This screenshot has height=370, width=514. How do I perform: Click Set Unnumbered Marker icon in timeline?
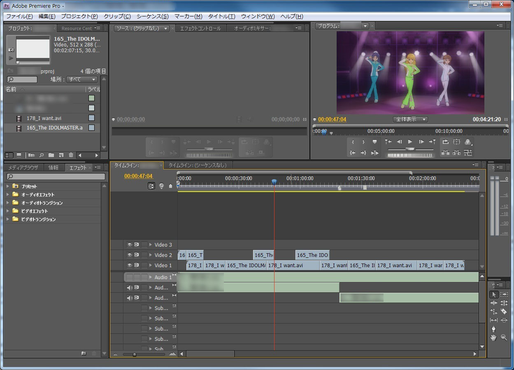tap(170, 186)
